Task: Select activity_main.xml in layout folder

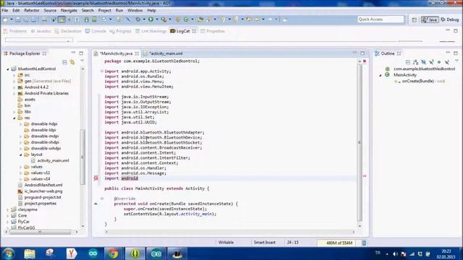Action: pyautogui.click(x=53, y=160)
